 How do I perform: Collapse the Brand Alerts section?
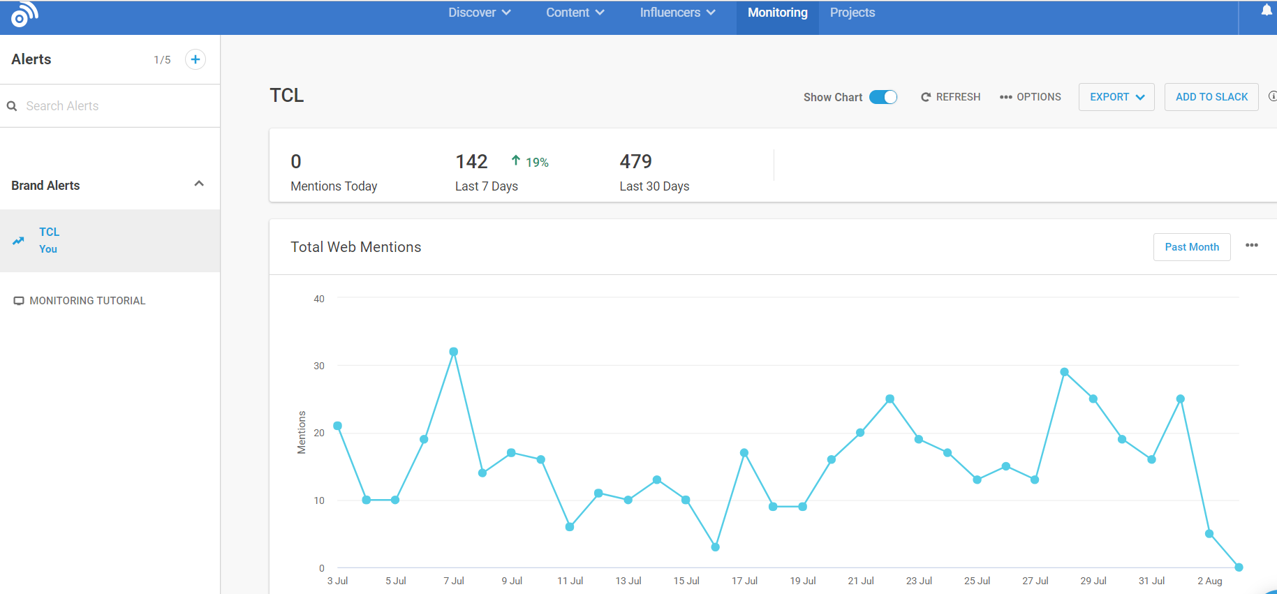[199, 184]
